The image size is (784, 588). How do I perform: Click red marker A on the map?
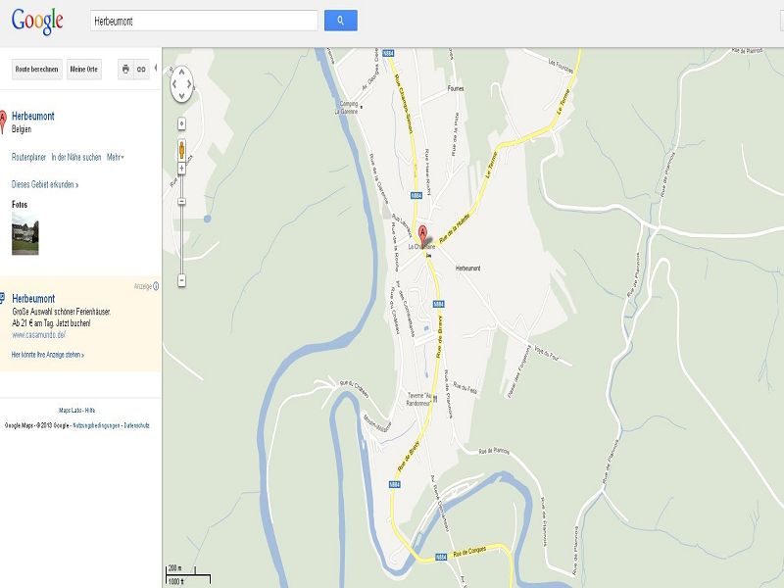point(423,235)
